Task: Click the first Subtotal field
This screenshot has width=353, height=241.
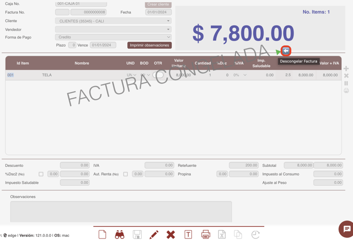Action: point(299,165)
